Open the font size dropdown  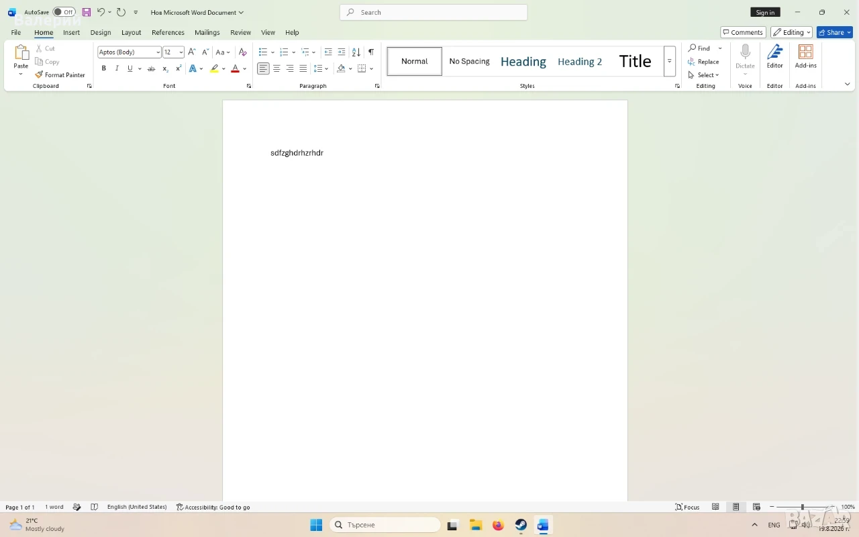[181, 52]
